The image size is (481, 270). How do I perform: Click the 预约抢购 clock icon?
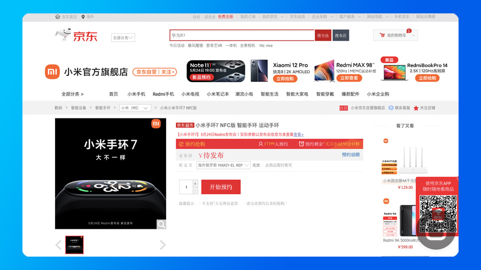click(x=181, y=144)
